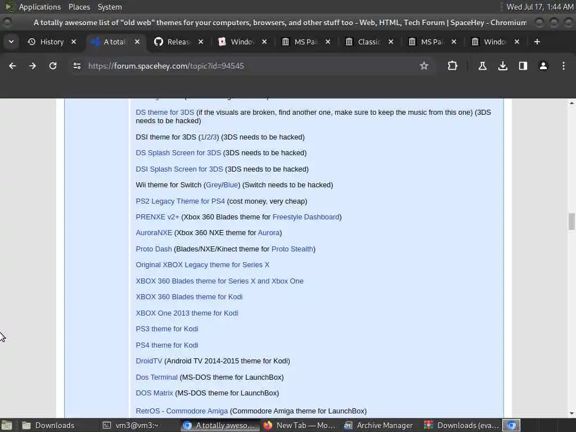
Task: Open PS4 theme for Kodi link
Action: click(x=166, y=345)
